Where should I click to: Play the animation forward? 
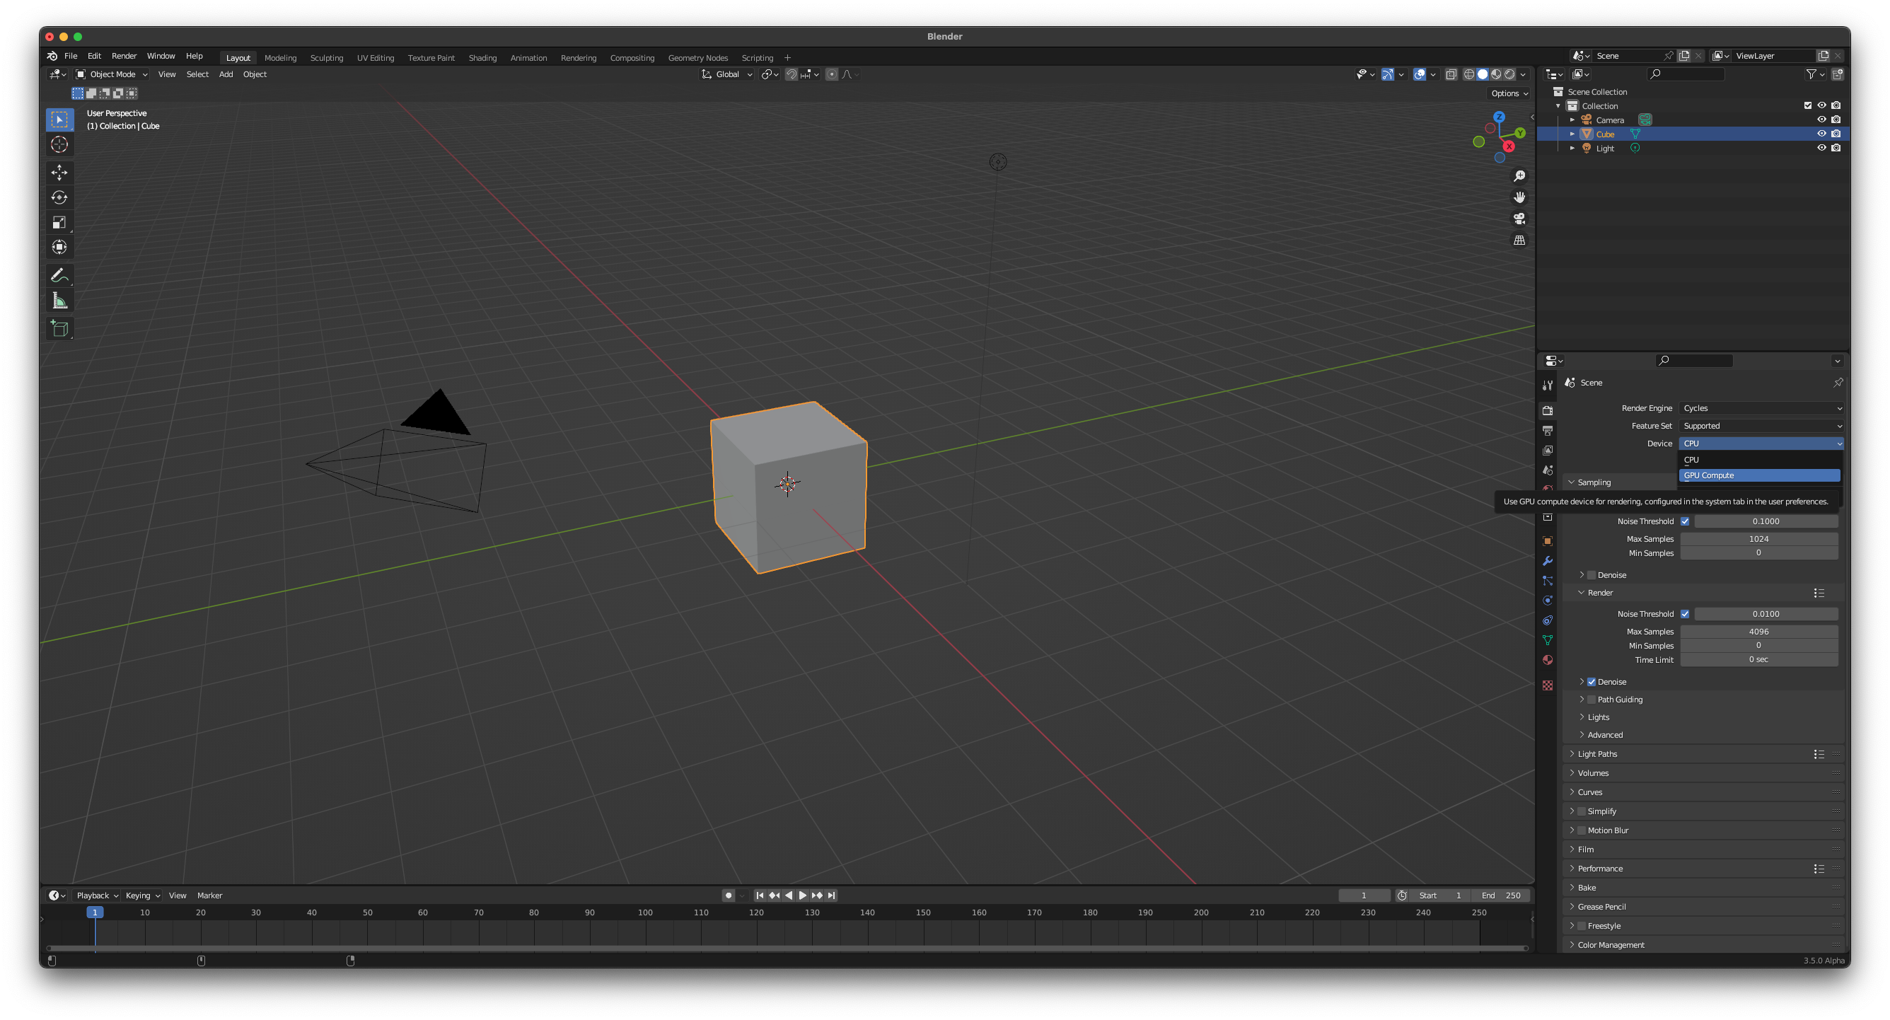[802, 896]
